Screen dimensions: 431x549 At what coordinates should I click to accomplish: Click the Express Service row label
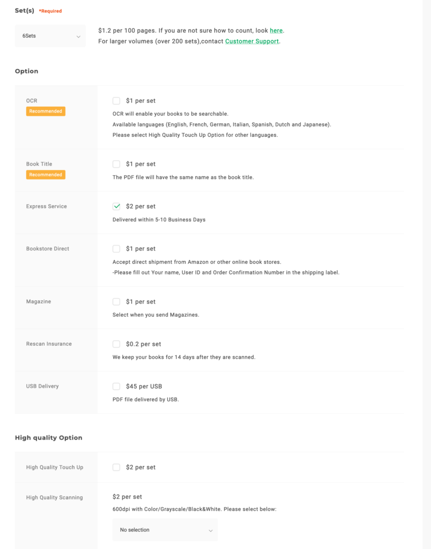click(47, 206)
